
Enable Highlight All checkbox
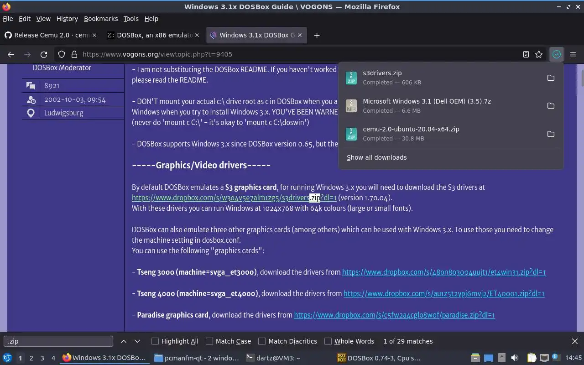click(x=155, y=341)
